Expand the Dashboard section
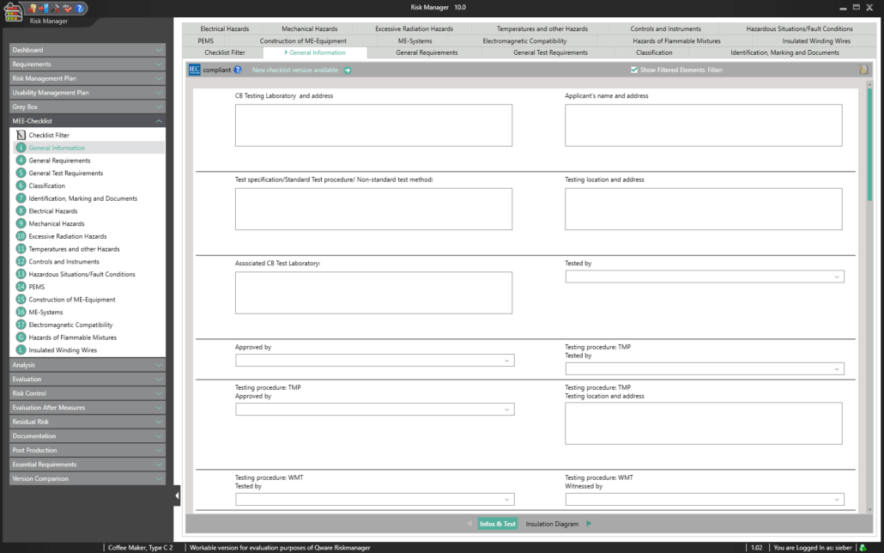The image size is (884, 553). (x=88, y=50)
